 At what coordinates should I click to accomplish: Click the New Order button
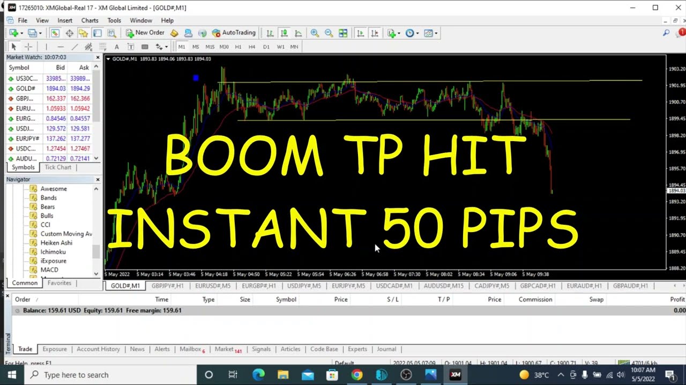pos(145,33)
